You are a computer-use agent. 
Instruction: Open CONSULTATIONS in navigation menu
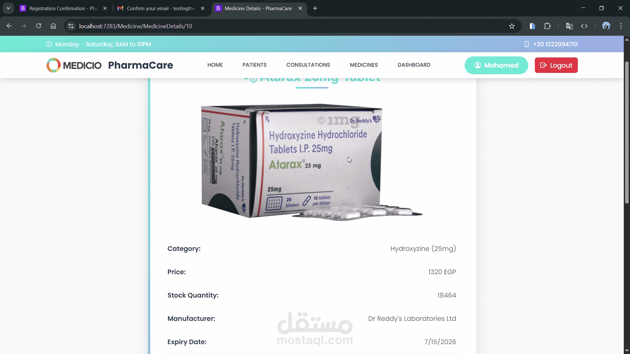point(308,65)
